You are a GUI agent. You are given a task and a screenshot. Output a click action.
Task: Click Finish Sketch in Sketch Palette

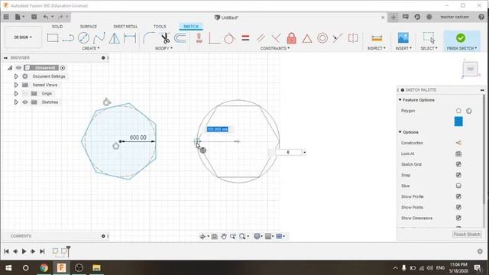(x=467, y=235)
